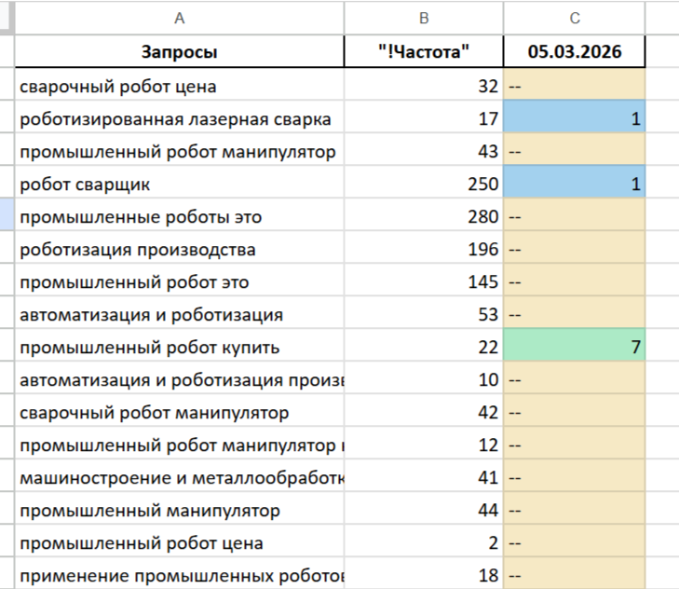Select column C cell for "роботизация производства"
This screenshot has height=589, width=679.
pos(574,249)
